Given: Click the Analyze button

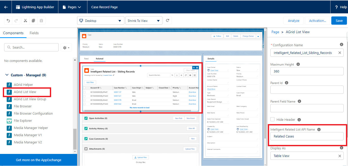Looking at the screenshot, I should tap(294, 21).
